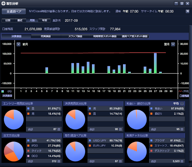Screen dimensions: 192x167
Task: Click the pop-out arrow icon at top right
Action: [187, 11]
